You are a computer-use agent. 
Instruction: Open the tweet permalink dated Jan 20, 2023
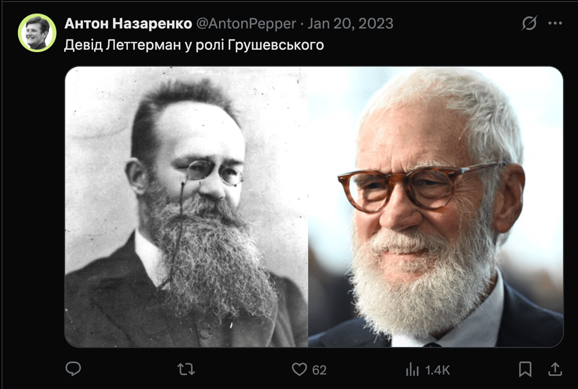[351, 24]
